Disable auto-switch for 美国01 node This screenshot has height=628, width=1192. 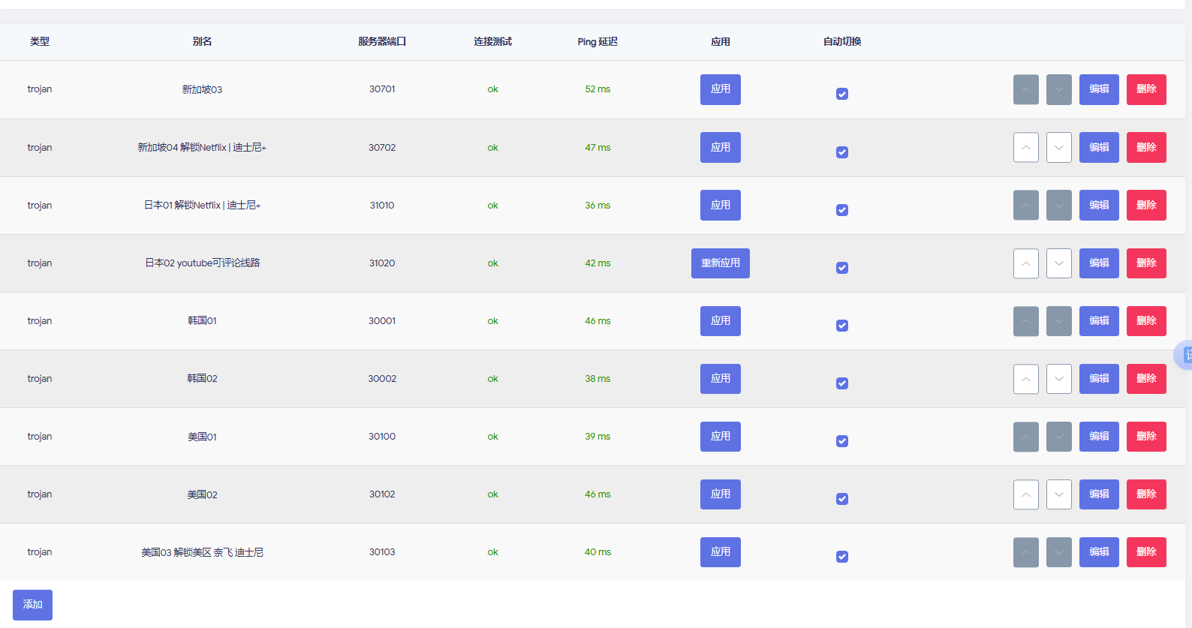point(842,441)
